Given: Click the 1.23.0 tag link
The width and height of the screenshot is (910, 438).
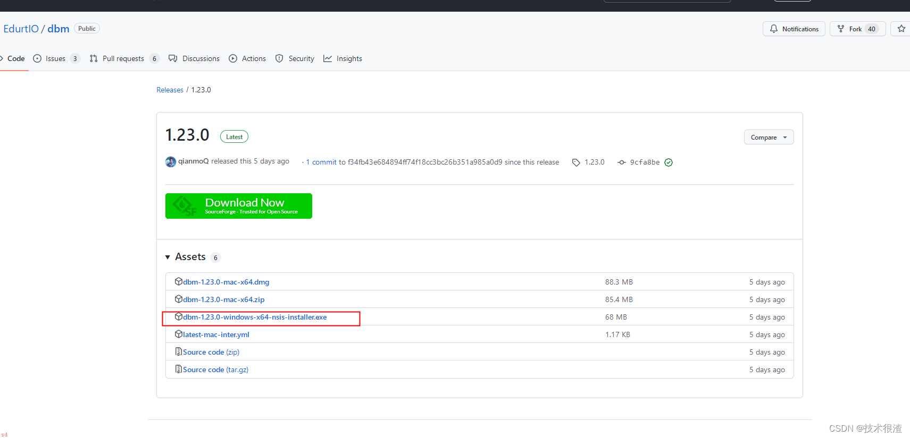Looking at the screenshot, I should tap(595, 162).
